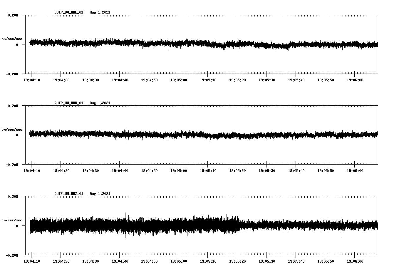Click the cm/sec/sec unit label on HNZ plot

(x=12, y=220)
